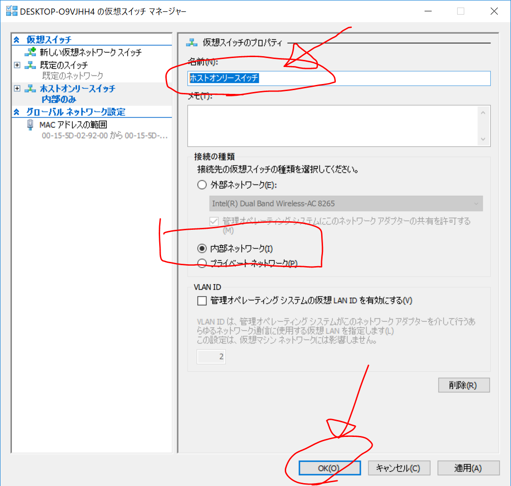Collapse the グローバル ネットワーク設定 section chevron

17,112
